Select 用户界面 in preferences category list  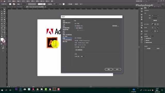[x=65, y=36]
